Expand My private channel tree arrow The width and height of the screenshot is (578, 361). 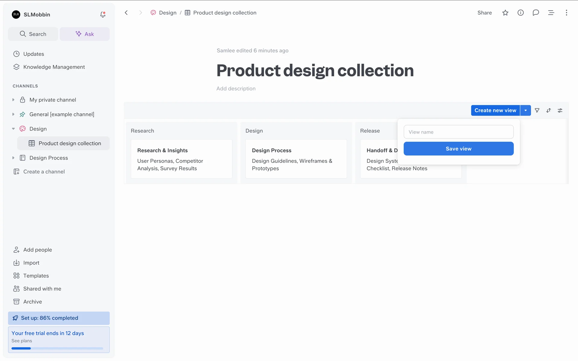point(13,100)
